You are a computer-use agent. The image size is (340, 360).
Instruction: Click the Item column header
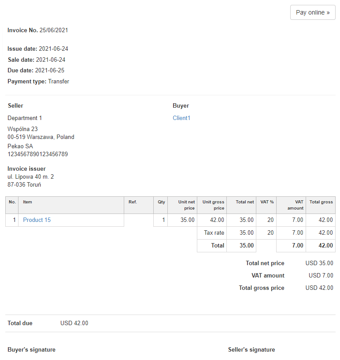tap(28, 202)
